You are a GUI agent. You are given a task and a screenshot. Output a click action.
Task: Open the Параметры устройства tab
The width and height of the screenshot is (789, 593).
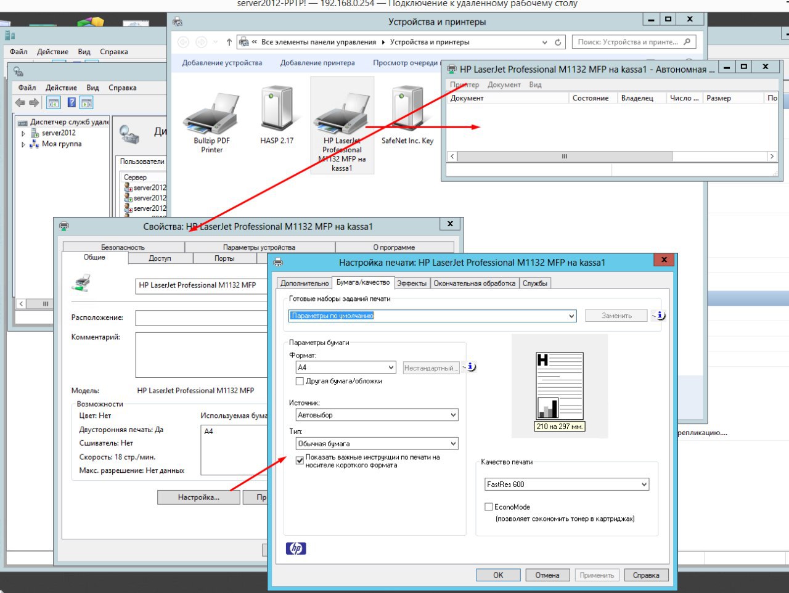[x=259, y=247]
